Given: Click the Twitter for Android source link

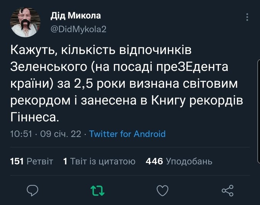Looking at the screenshot, I should pos(127,134).
